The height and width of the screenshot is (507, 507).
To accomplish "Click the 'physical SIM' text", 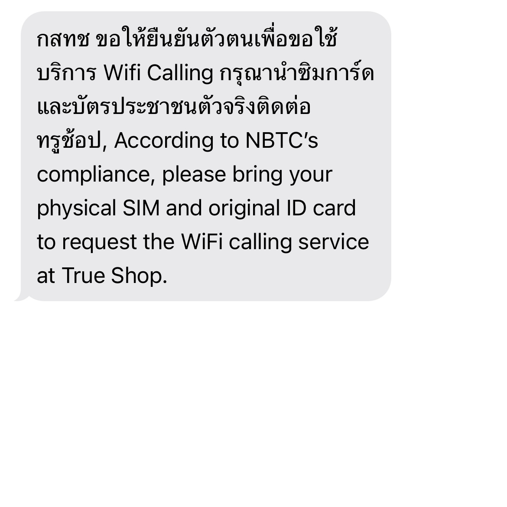I will (98, 208).
